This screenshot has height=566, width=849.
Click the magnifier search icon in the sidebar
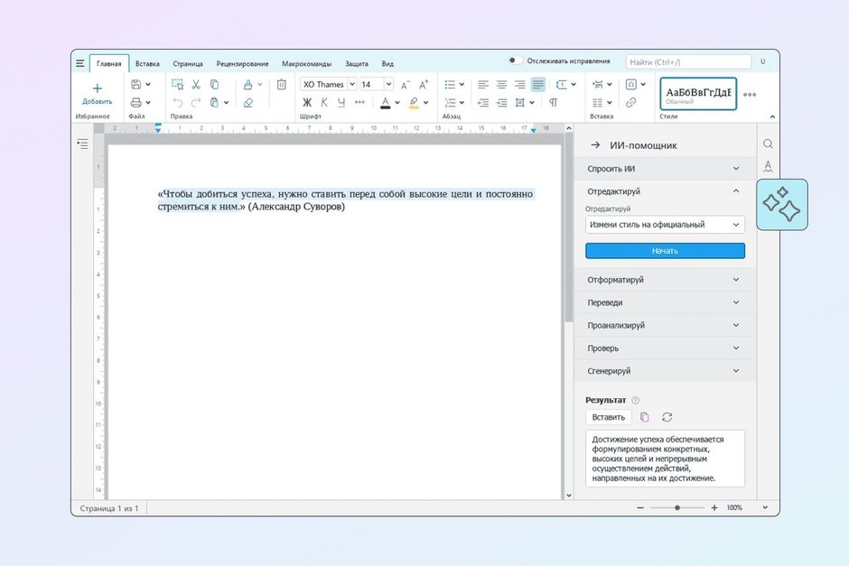(768, 144)
